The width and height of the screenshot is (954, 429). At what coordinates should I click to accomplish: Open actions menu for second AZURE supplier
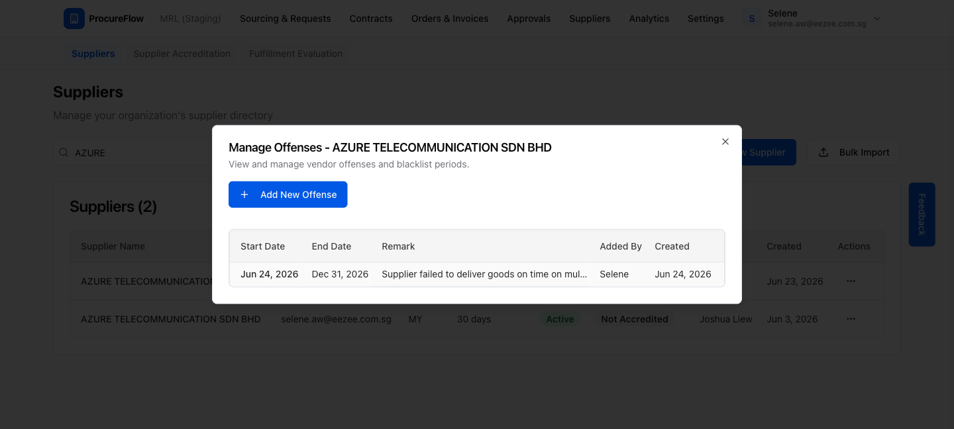851,319
